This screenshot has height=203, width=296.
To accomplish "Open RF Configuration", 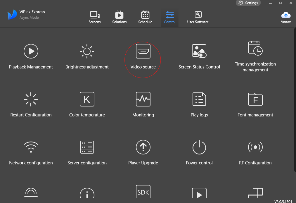I will (x=255, y=153).
